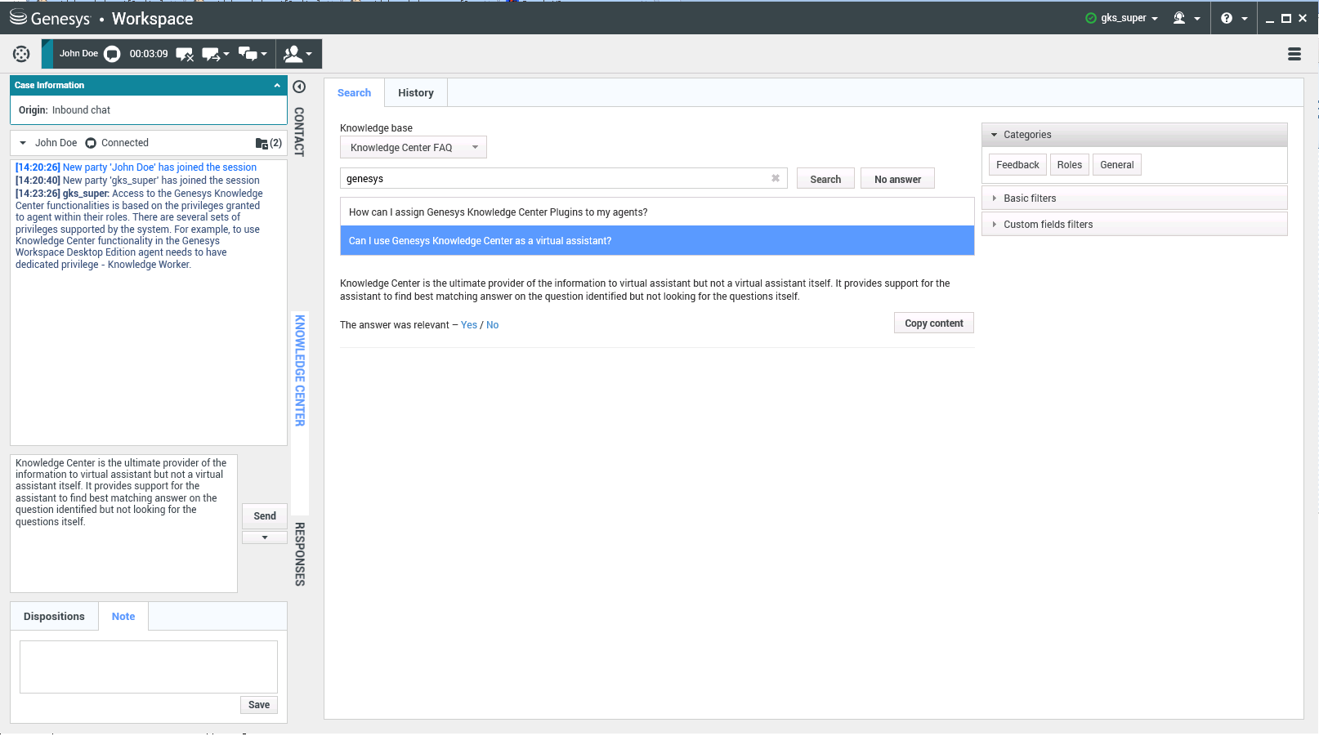Click the agent headset icon
The width and height of the screenshot is (1319, 736).
point(1178,18)
